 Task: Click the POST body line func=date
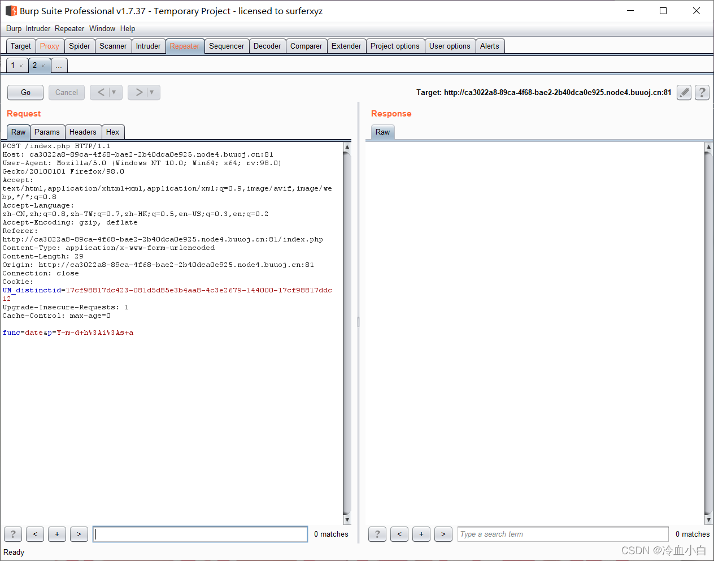pos(68,333)
